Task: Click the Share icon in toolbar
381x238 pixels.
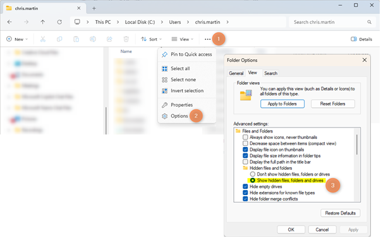Action: 109,39
